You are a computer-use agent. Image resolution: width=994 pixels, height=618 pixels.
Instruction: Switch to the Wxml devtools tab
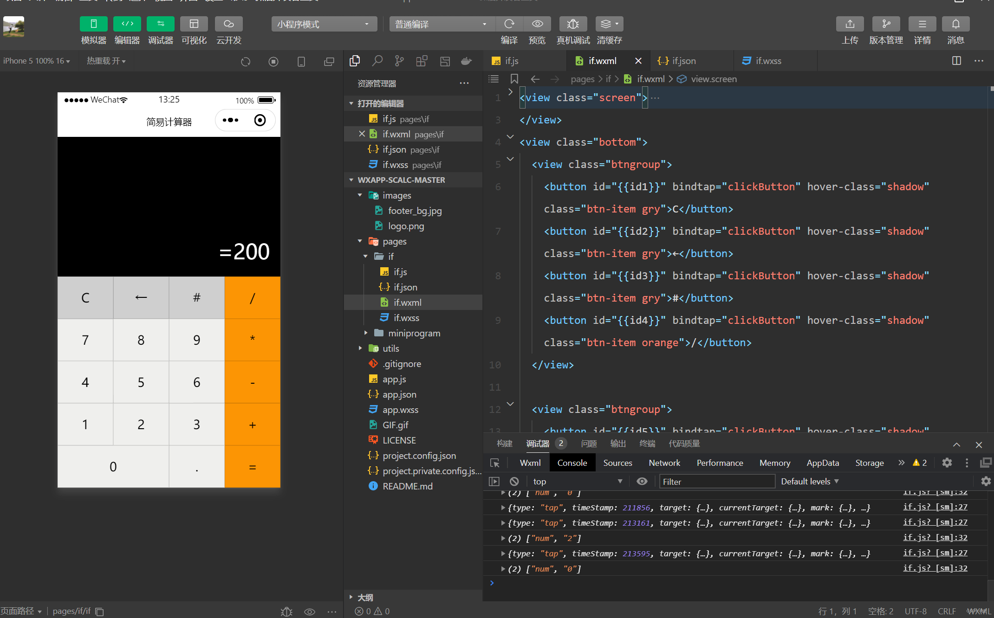530,463
